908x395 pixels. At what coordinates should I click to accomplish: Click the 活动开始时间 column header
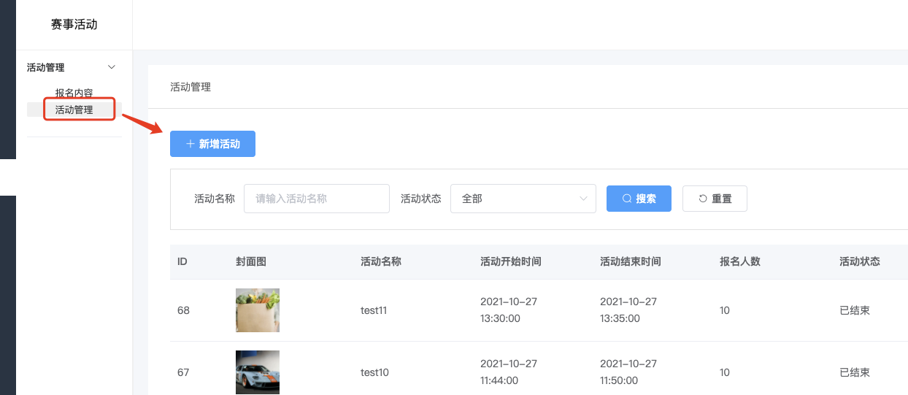511,261
